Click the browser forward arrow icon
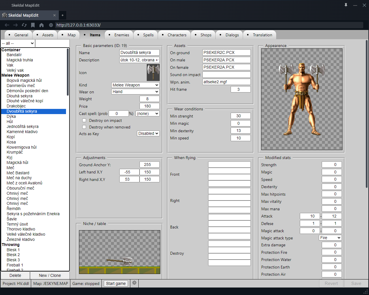Image resolution: width=369 pixels, height=295 pixels. [x=16, y=25]
